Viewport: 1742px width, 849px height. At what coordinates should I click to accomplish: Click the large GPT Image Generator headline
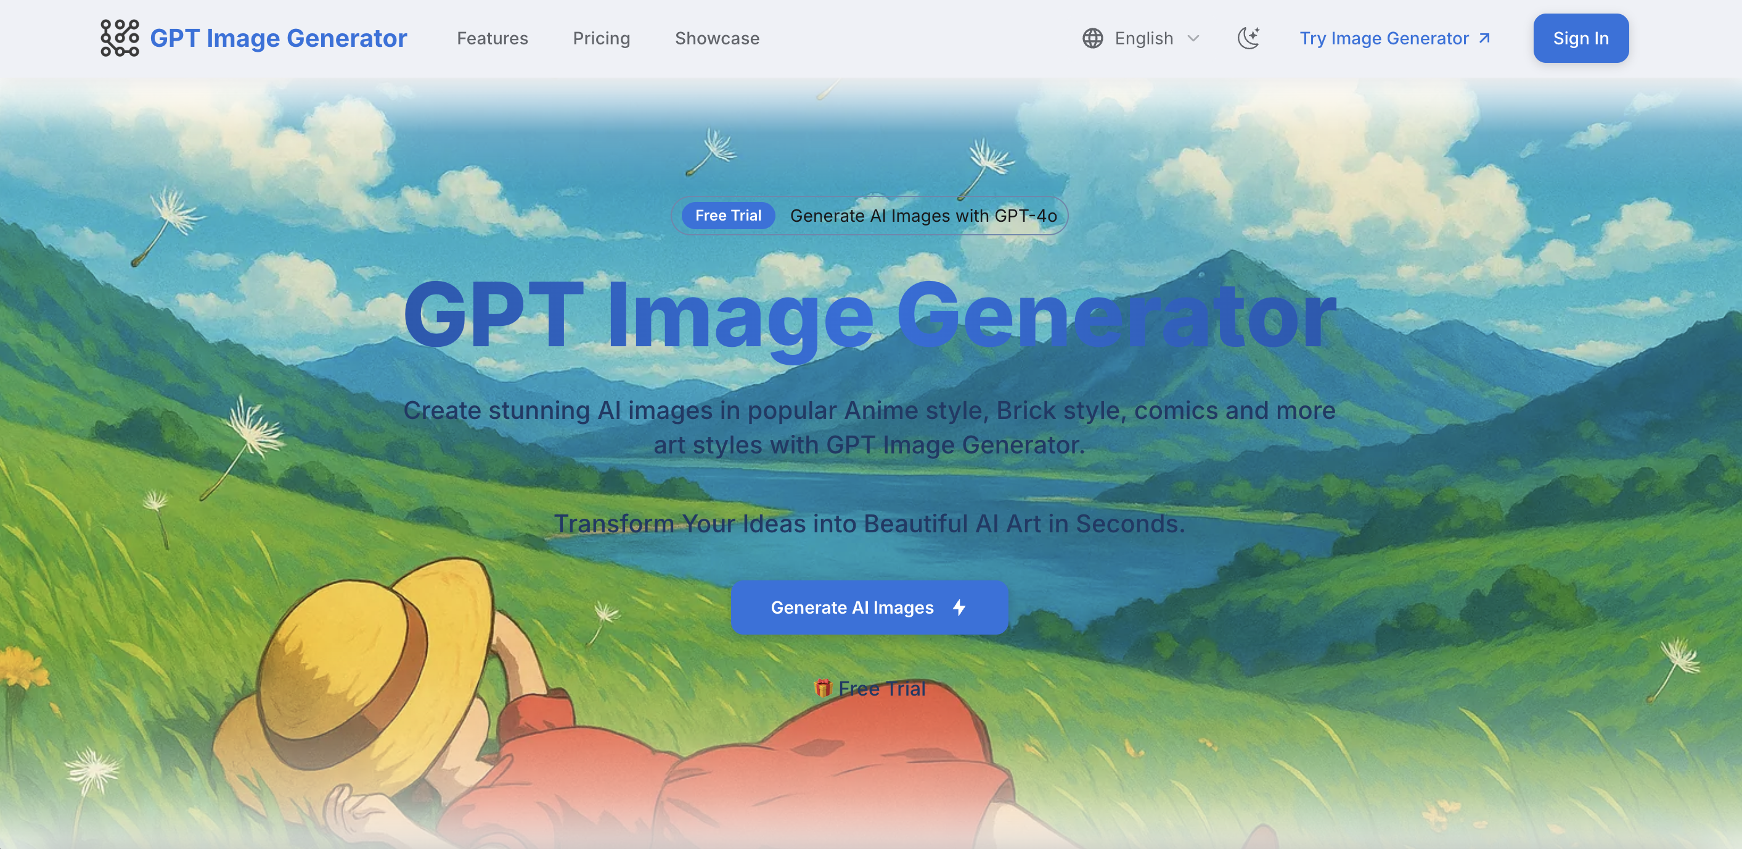pos(870,316)
